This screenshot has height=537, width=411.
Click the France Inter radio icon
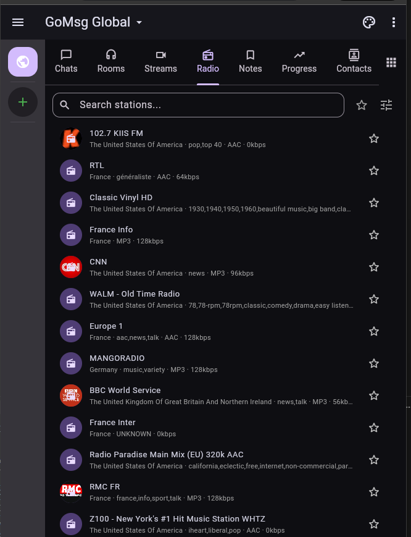[71, 428]
